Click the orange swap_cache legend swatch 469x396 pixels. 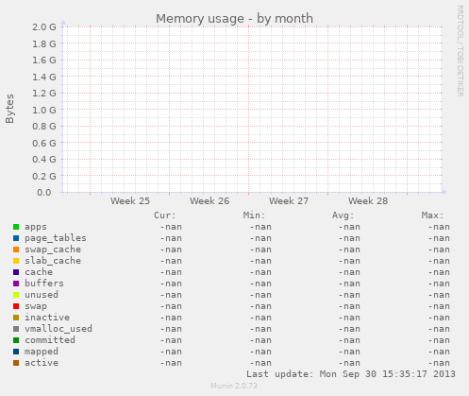pos(16,250)
